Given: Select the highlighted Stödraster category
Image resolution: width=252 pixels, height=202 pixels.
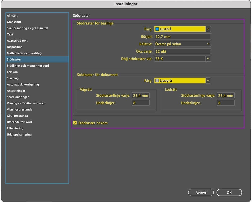Looking at the screenshot, I should pos(37,59).
